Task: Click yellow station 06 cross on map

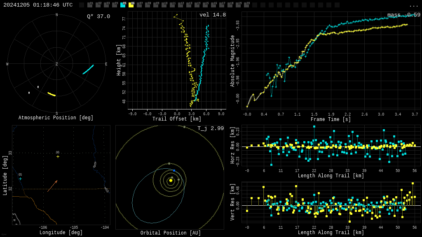Action: [x=58, y=156]
